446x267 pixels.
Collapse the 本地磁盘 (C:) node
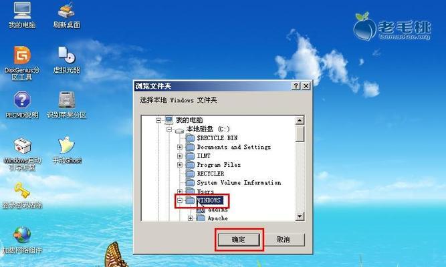[x=169, y=129]
